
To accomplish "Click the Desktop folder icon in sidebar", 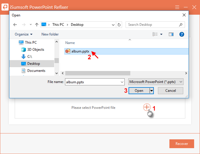I will pyautogui.click(x=24, y=64).
